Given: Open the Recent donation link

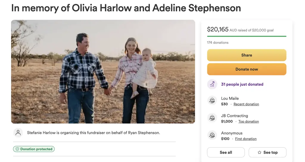Looking at the screenshot, I should [x=246, y=104].
